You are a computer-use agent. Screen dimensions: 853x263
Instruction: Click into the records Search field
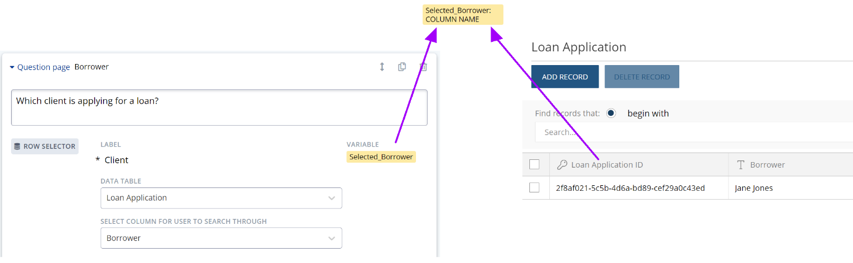point(691,132)
